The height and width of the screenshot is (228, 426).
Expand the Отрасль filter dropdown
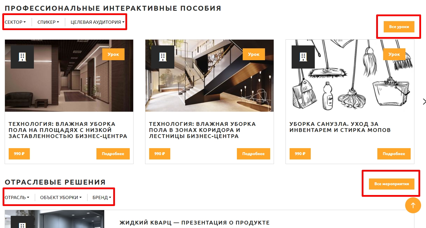[17, 198]
